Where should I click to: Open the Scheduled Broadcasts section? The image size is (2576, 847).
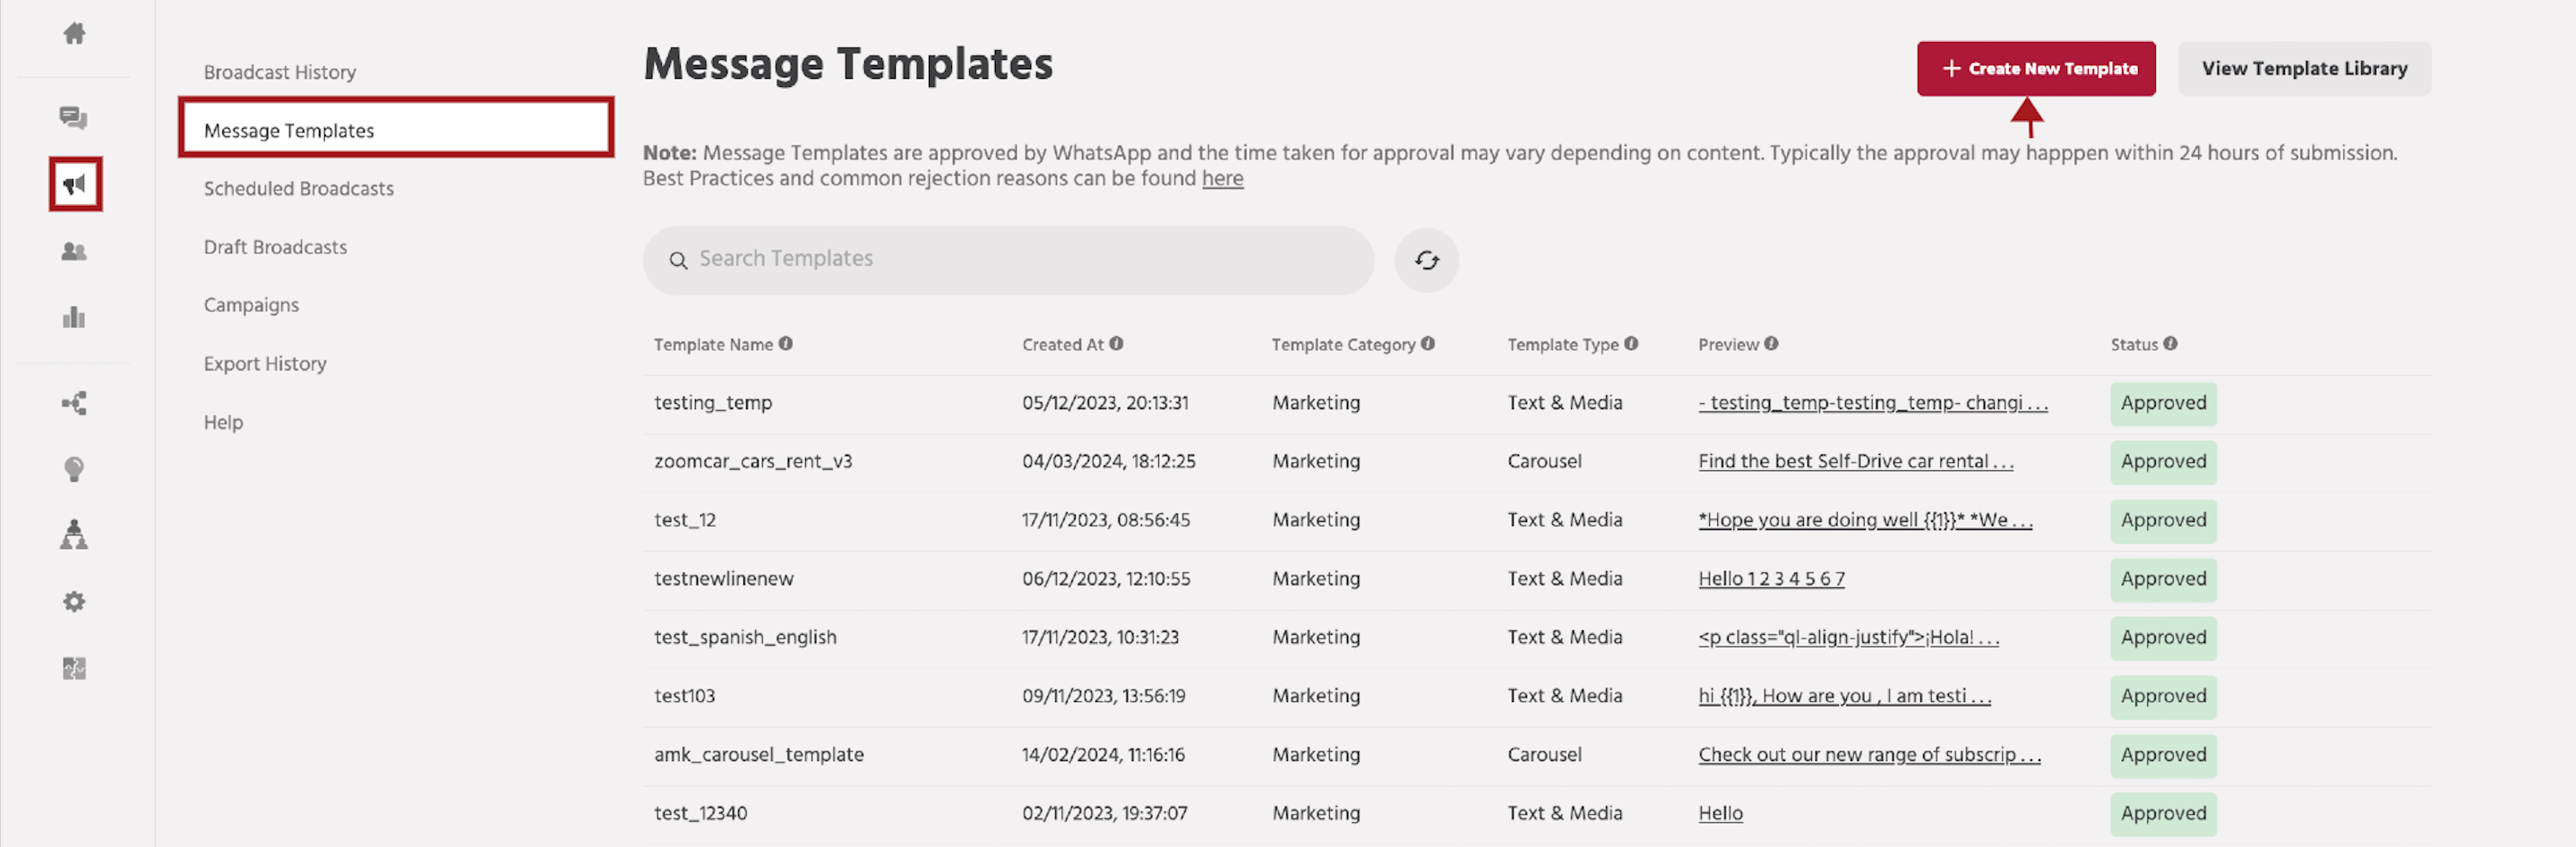point(298,188)
